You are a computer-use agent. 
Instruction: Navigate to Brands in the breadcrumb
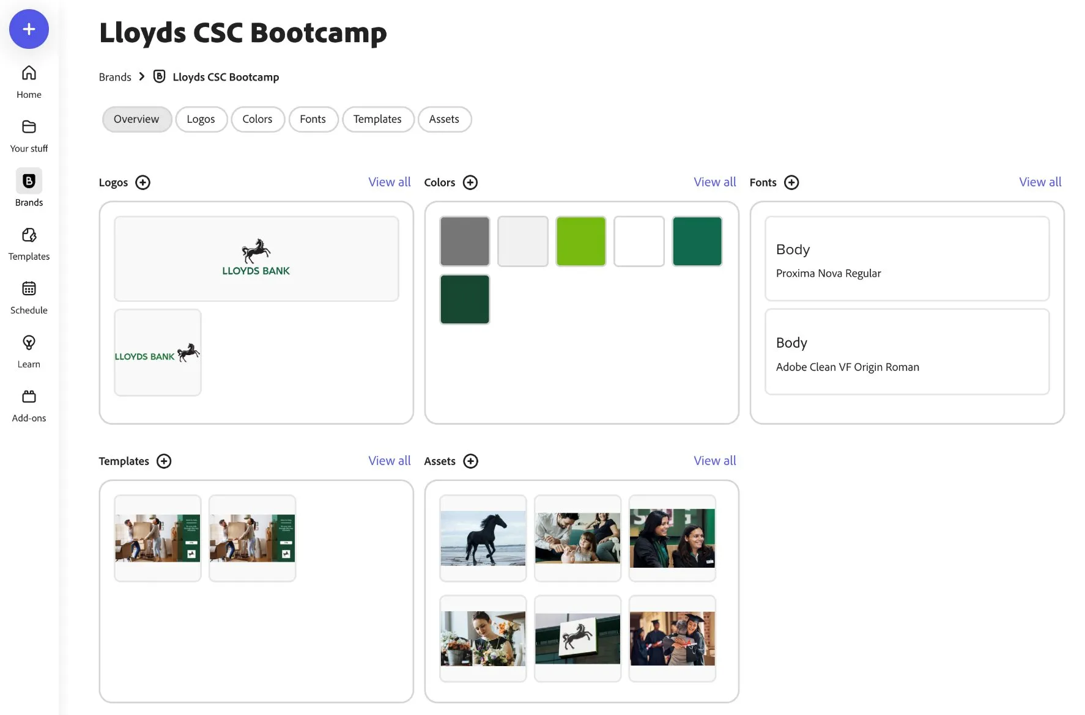115,77
